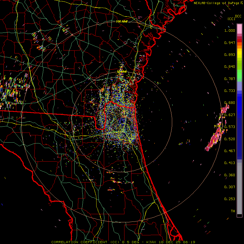This screenshot has height=244, width=244.
Task: Select the 0.520 scale value
Action: (x=230, y=139)
